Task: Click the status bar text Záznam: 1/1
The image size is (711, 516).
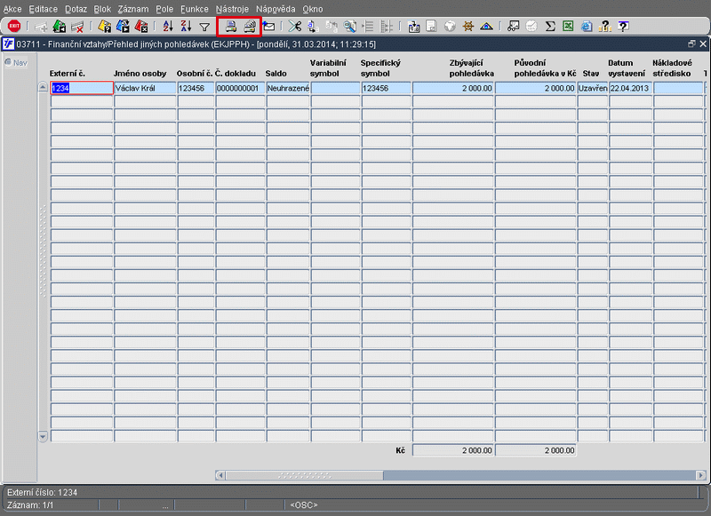Action: (x=30, y=505)
